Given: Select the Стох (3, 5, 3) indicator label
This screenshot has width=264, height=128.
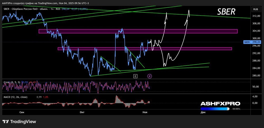Looking at the screenshot, I should (12, 82).
